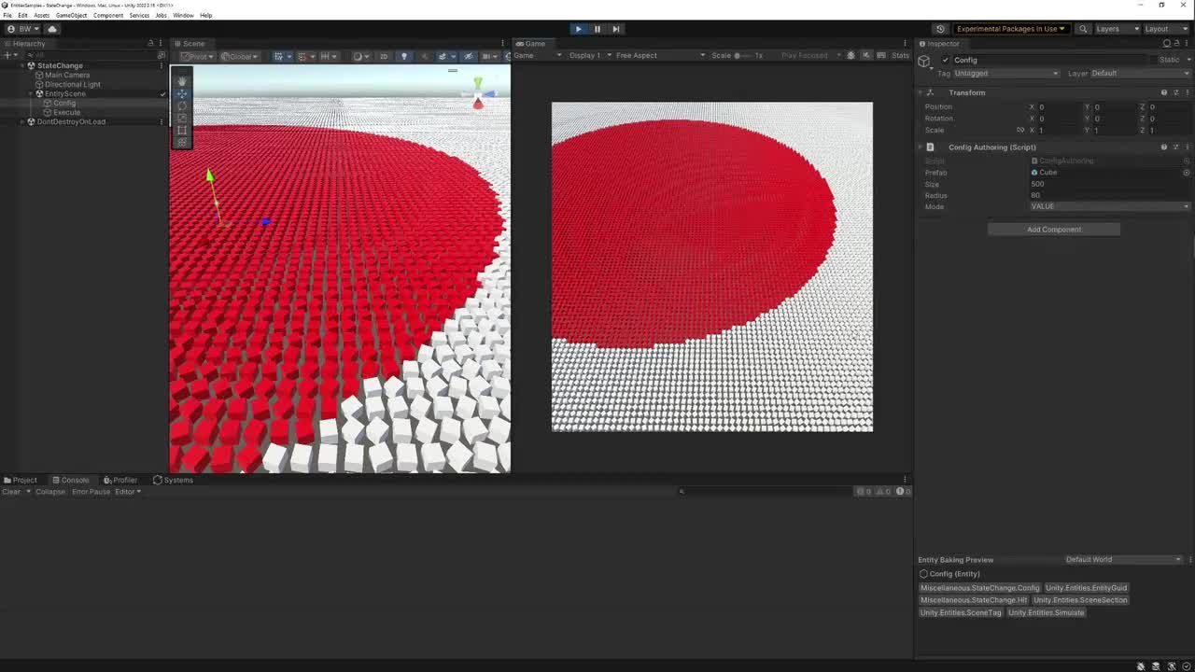This screenshot has height=672, width=1195.
Task: Open the File menu
Action: click(x=7, y=15)
